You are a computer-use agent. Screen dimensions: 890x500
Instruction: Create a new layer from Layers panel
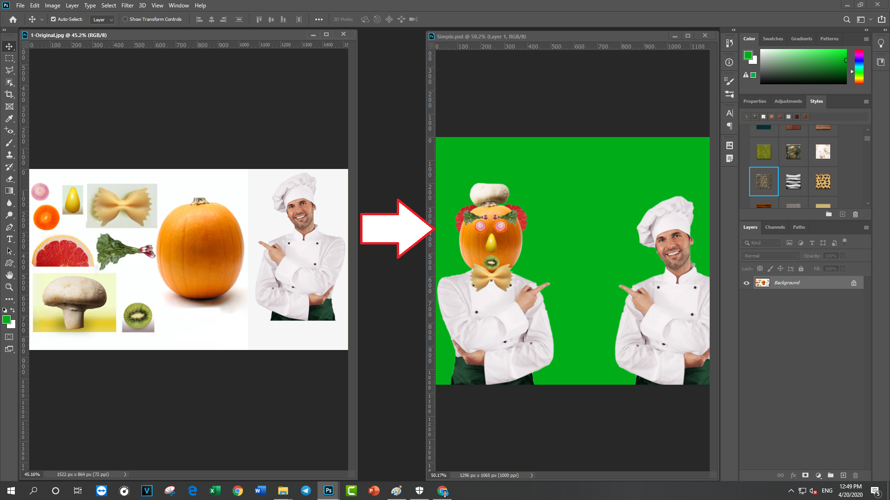pos(843,475)
